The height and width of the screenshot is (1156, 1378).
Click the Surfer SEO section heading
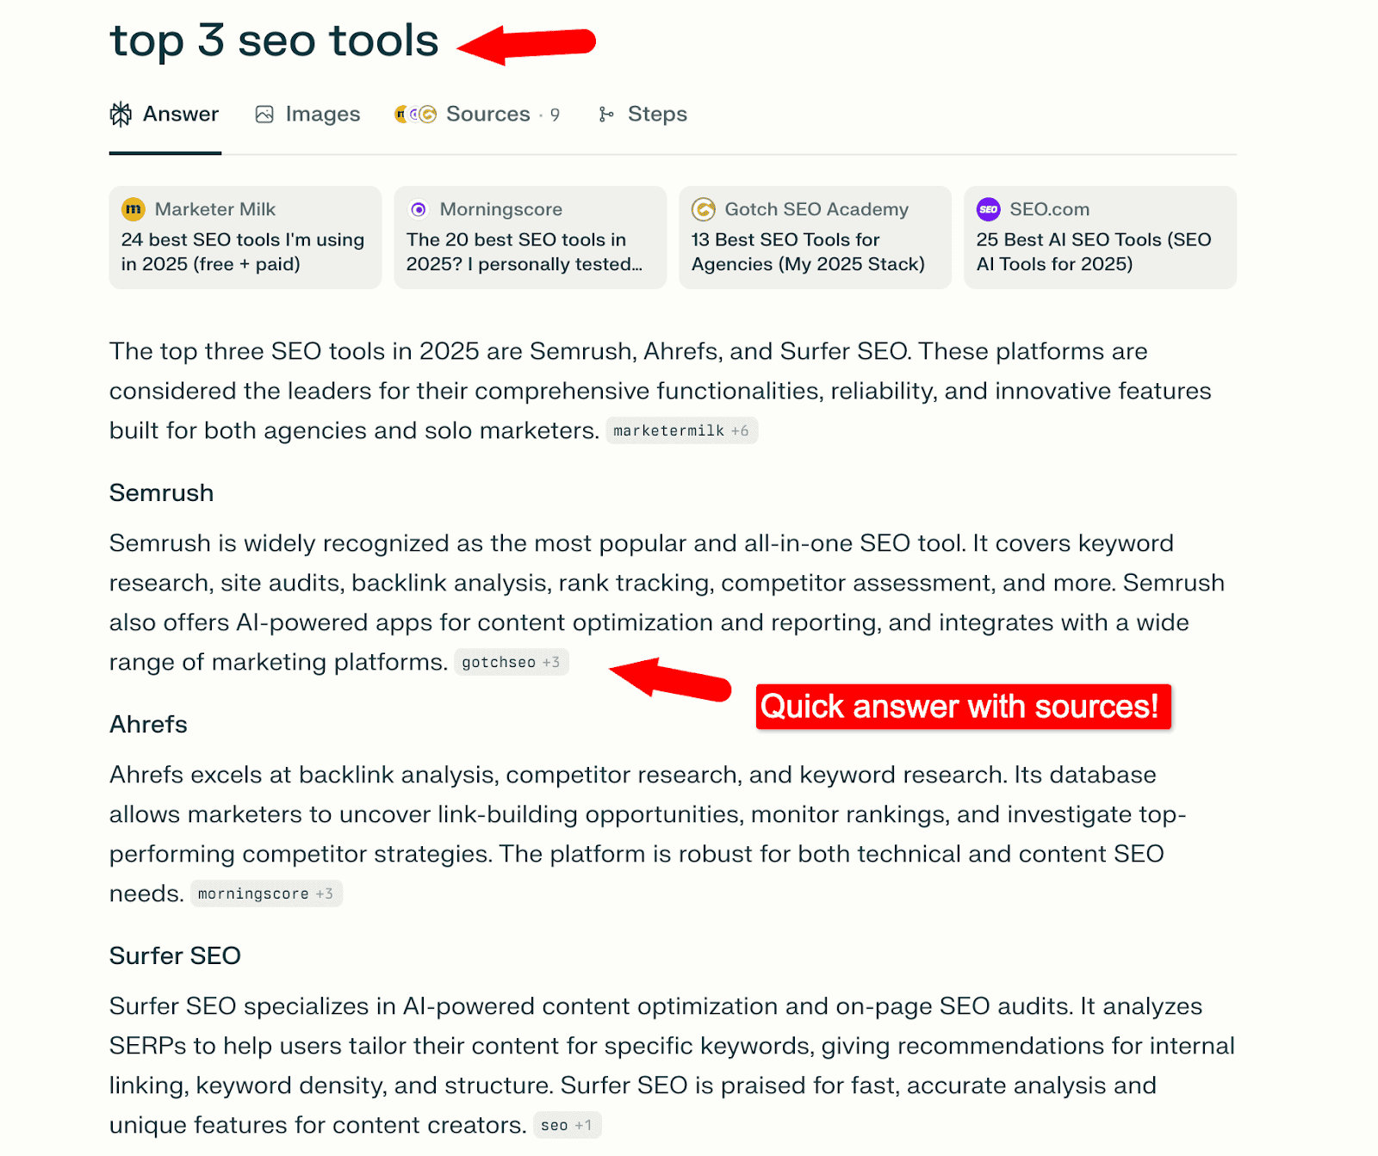point(175,956)
